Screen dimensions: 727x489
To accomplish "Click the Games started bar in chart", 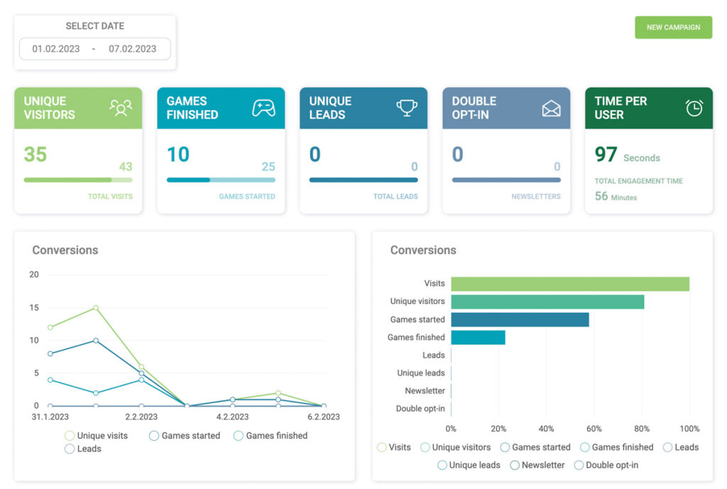I will tap(520, 319).
